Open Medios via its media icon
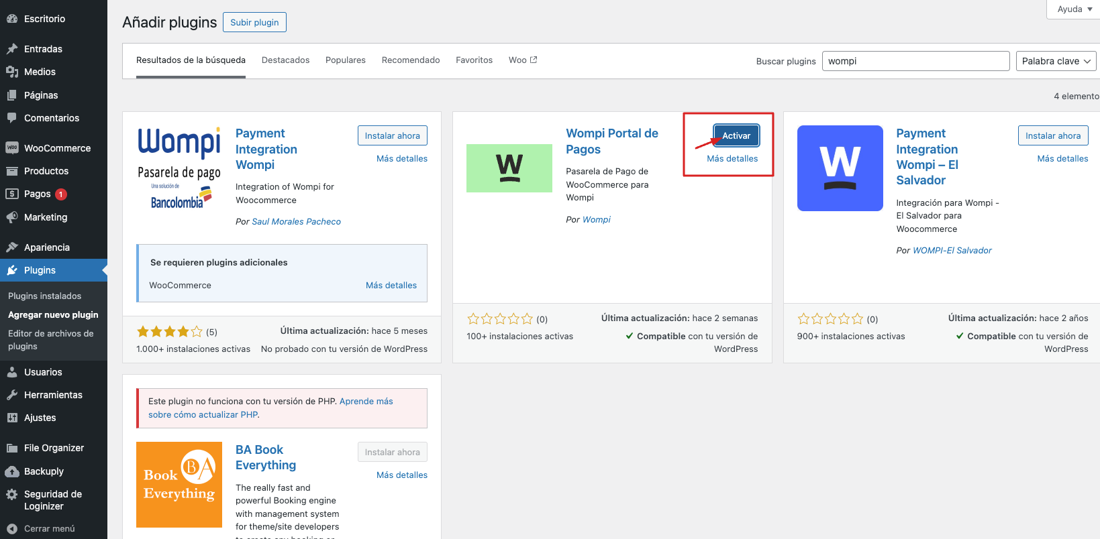This screenshot has height=539, width=1100. tap(11, 72)
